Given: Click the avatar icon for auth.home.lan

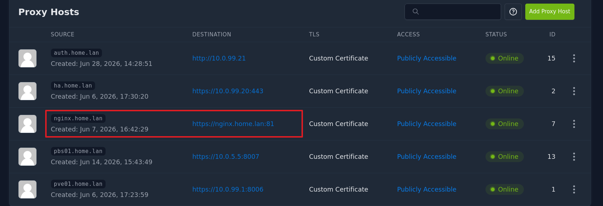Looking at the screenshot, I should [27, 58].
